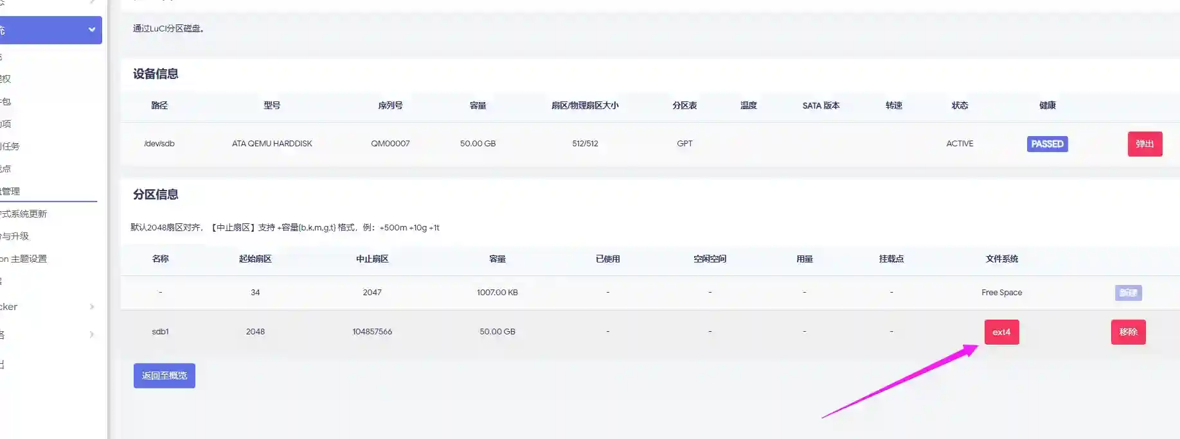Click the start sector 2048 cell
This screenshot has height=439, width=1180.
255,332
